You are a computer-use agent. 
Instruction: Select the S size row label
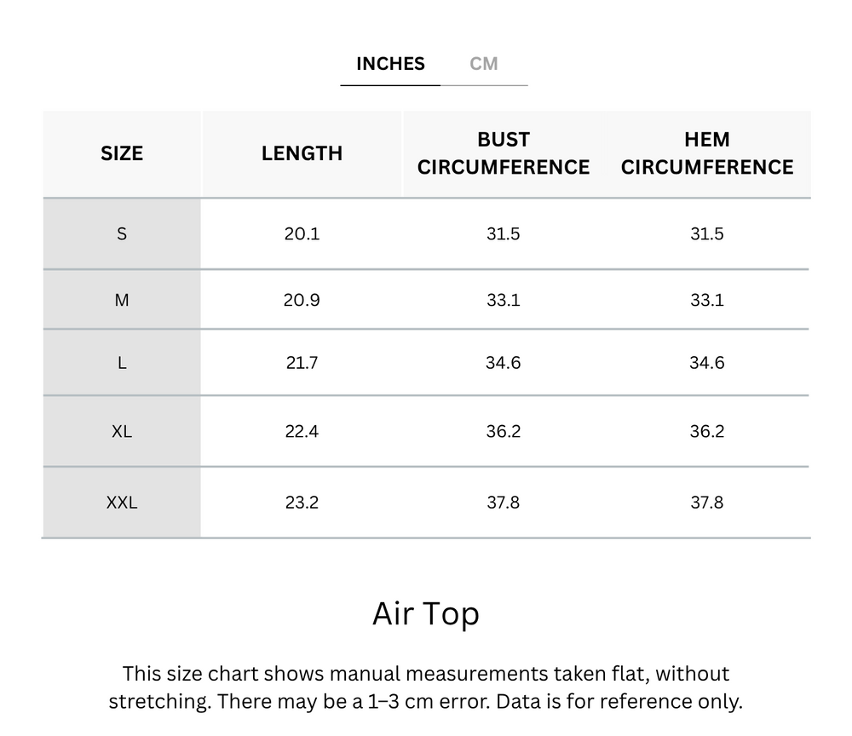pyautogui.click(x=122, y=233)
